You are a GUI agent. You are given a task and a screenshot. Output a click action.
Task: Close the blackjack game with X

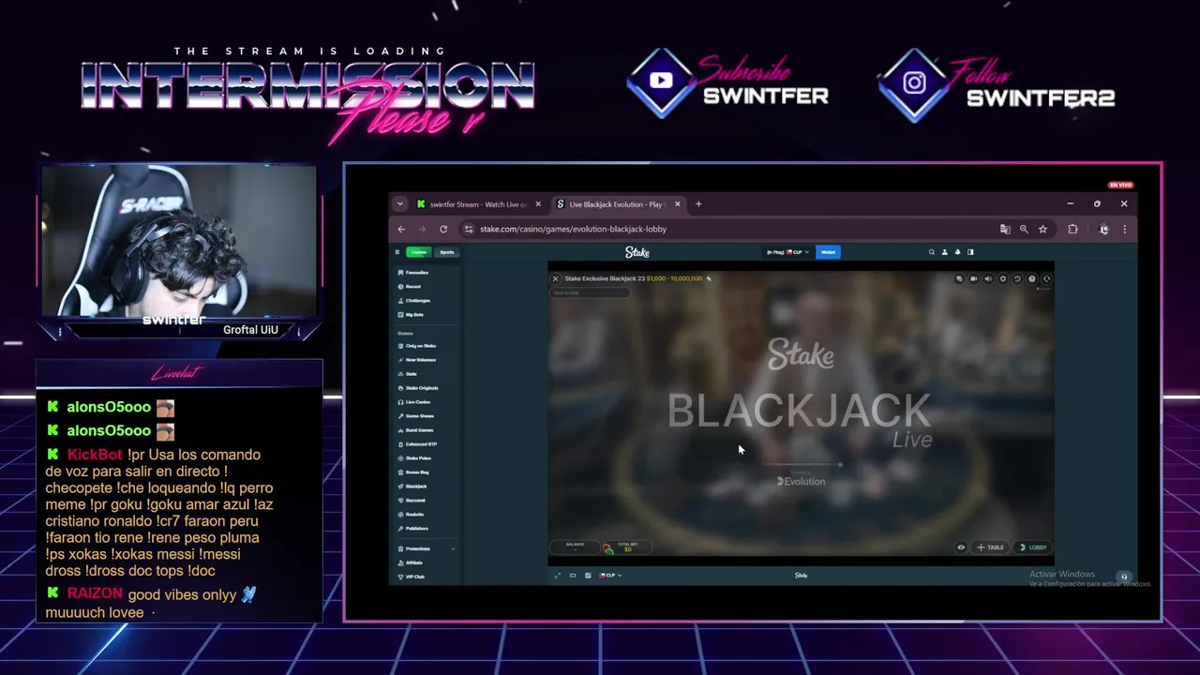(x=555, y=278)
